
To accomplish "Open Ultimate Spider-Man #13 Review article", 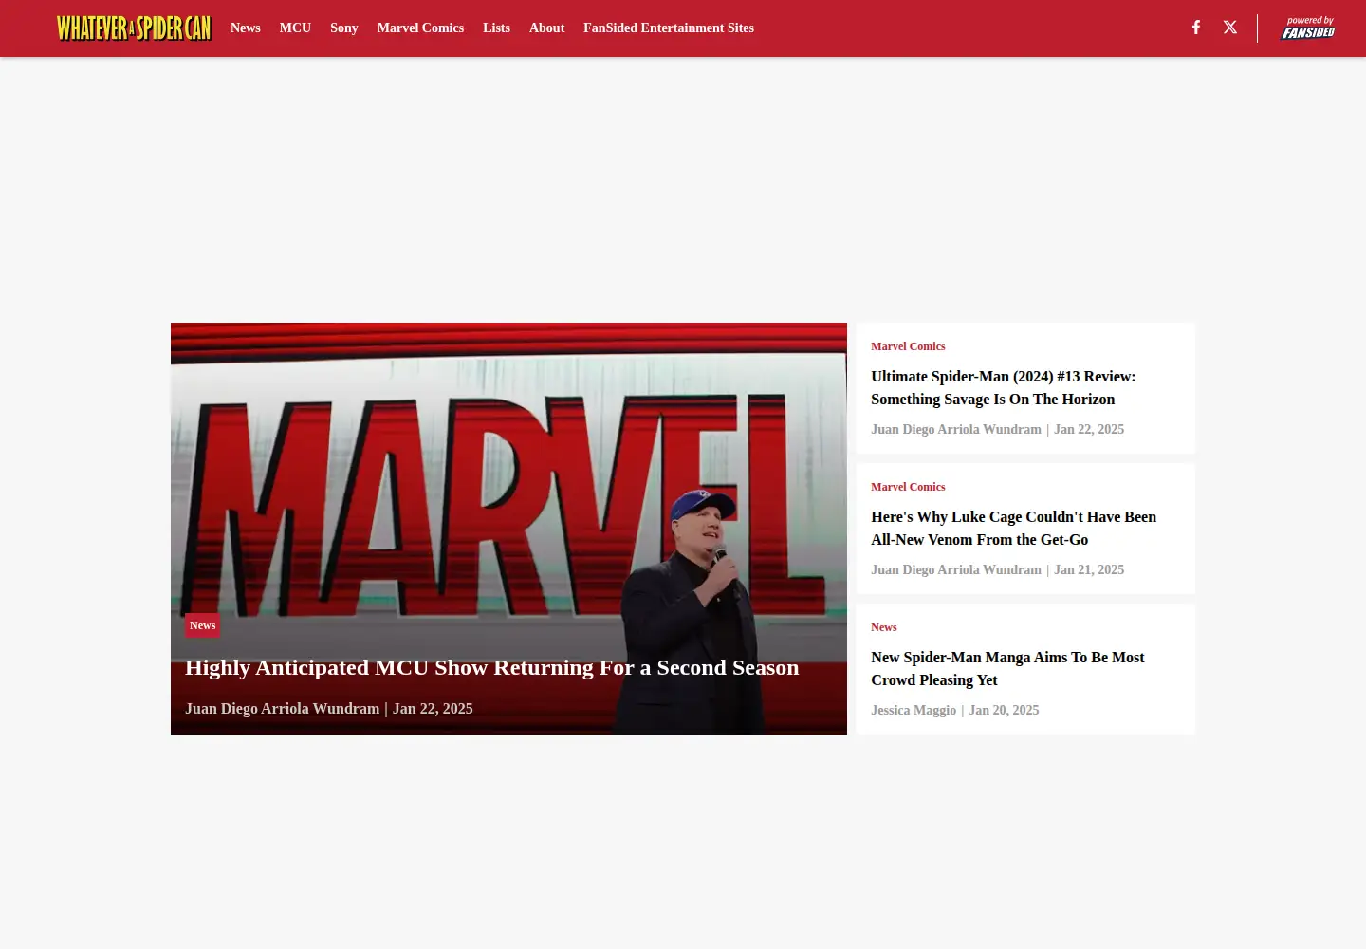I will tap(1004, 388).
